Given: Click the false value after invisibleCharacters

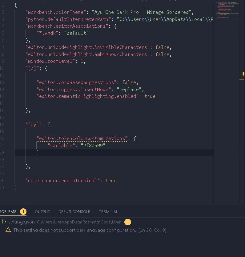Looking at the screenshot, I should coord(162,47).
